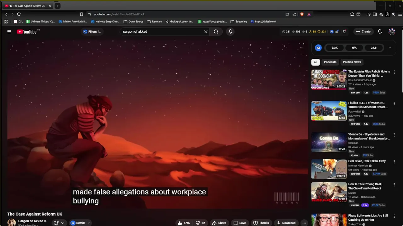Bookmark this page in address bar
The height and width of the screenshot is (226, 403).
(81, 14)
